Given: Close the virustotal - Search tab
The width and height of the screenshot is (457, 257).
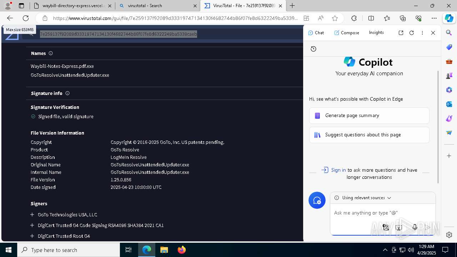Looking at the screenshot, I should [195, 6].
